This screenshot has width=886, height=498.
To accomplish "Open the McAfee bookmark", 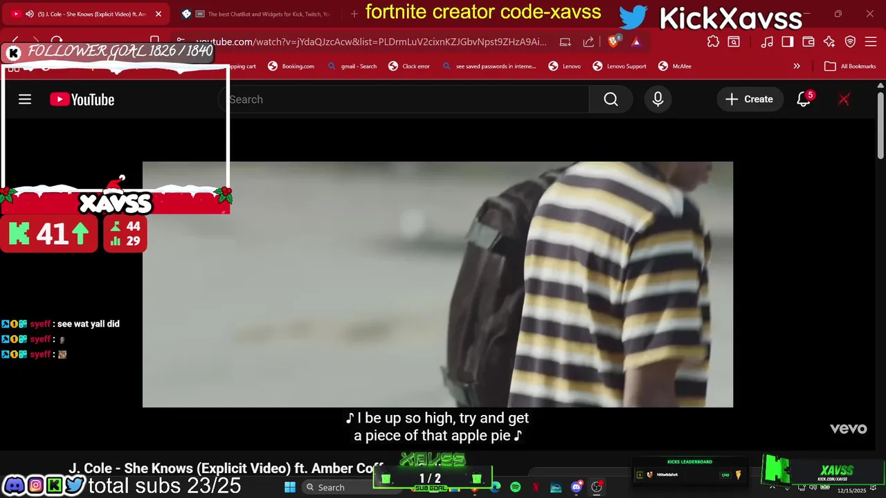I will point(675,66).
